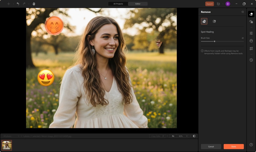The width and height of the screenshot is (256, 152).
Task: Open the Adjustments sliders panel
Action: (x=251, y=33)
